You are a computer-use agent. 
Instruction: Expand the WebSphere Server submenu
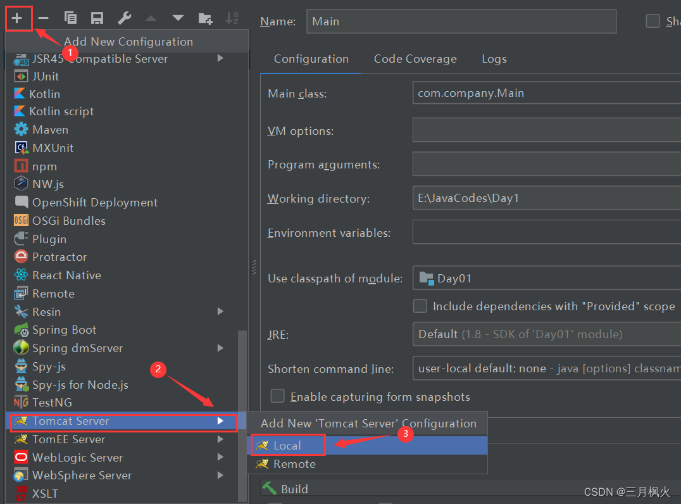220,476
